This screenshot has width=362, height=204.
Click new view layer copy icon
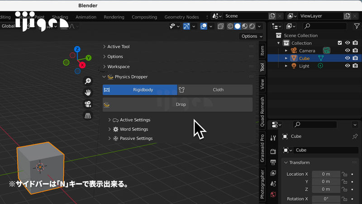tap(347, 16)
